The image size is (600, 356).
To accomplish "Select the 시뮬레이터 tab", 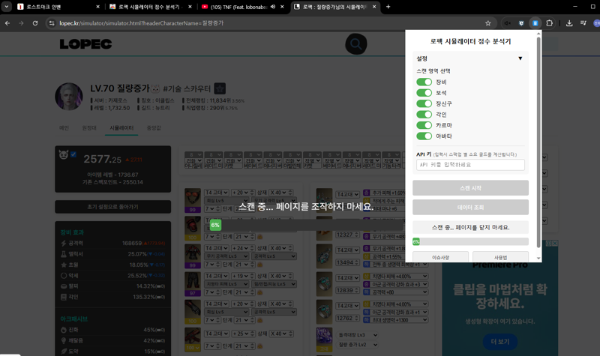I will (x=121, y=127).
